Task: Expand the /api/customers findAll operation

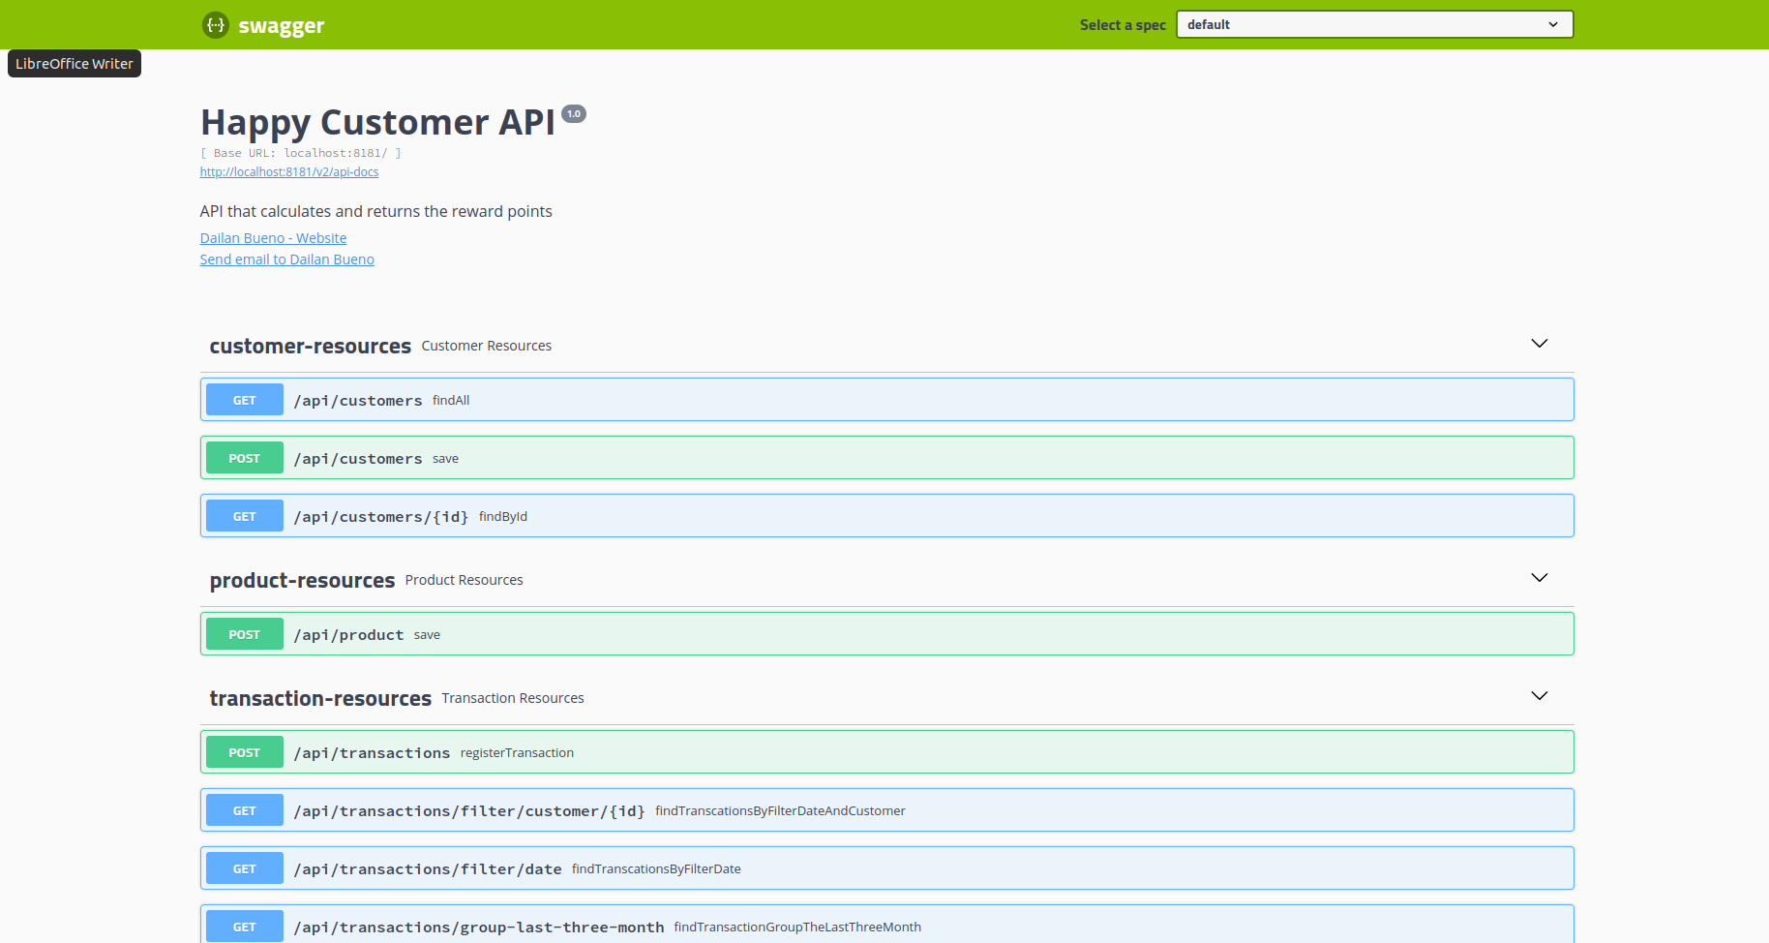Action: (x=871, y=399)
